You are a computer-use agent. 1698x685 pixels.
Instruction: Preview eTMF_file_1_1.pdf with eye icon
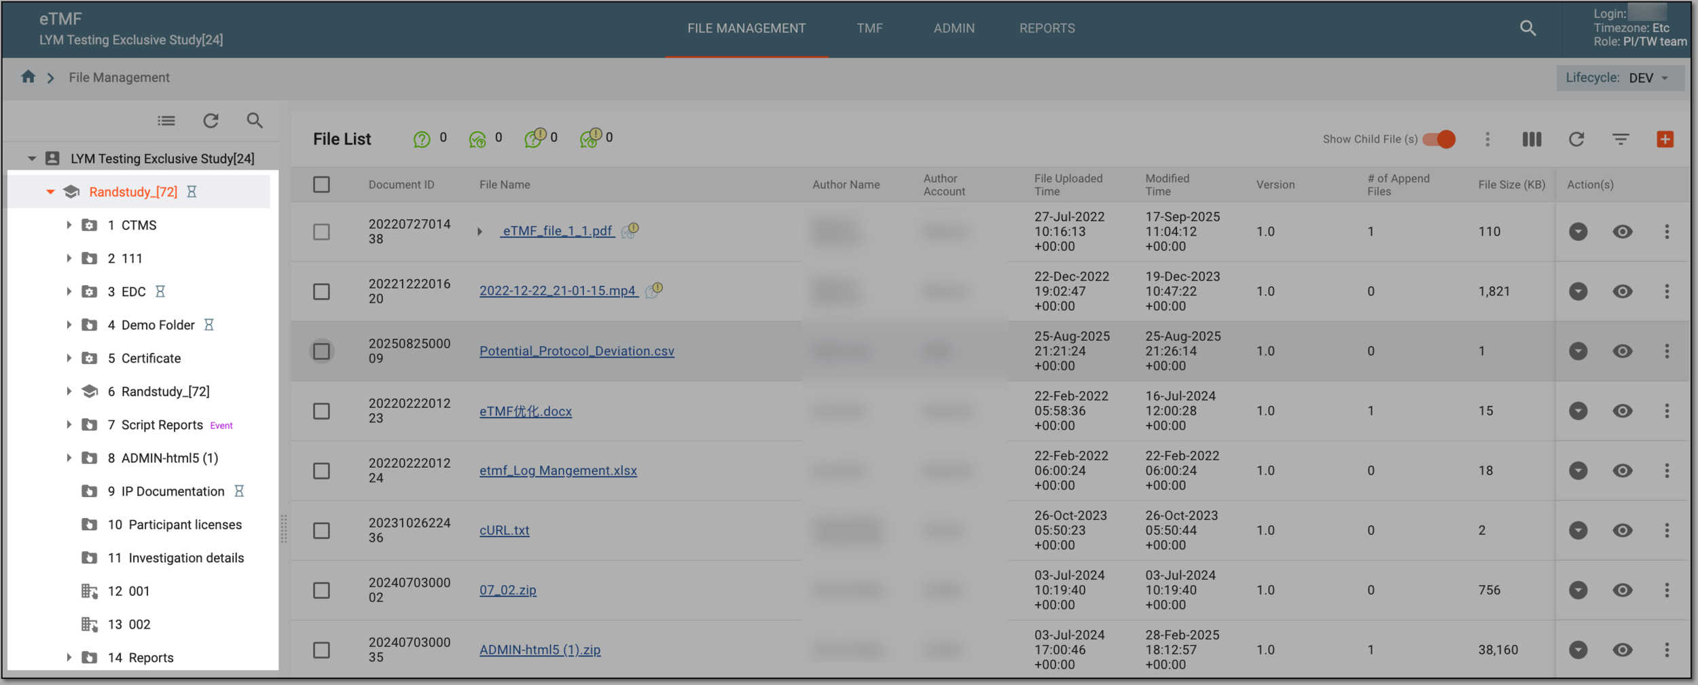click(x=1623, y=232)
